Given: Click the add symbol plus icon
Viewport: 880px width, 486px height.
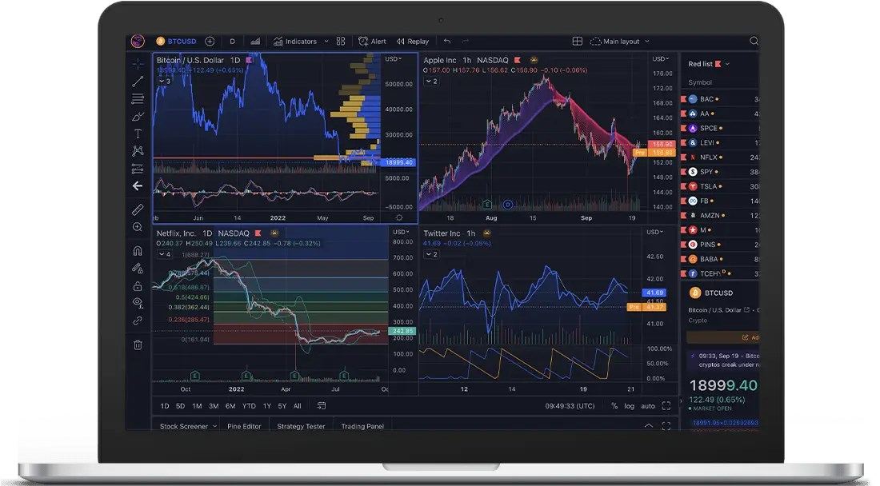Looking at the screenshot, I should pos(210,41).
